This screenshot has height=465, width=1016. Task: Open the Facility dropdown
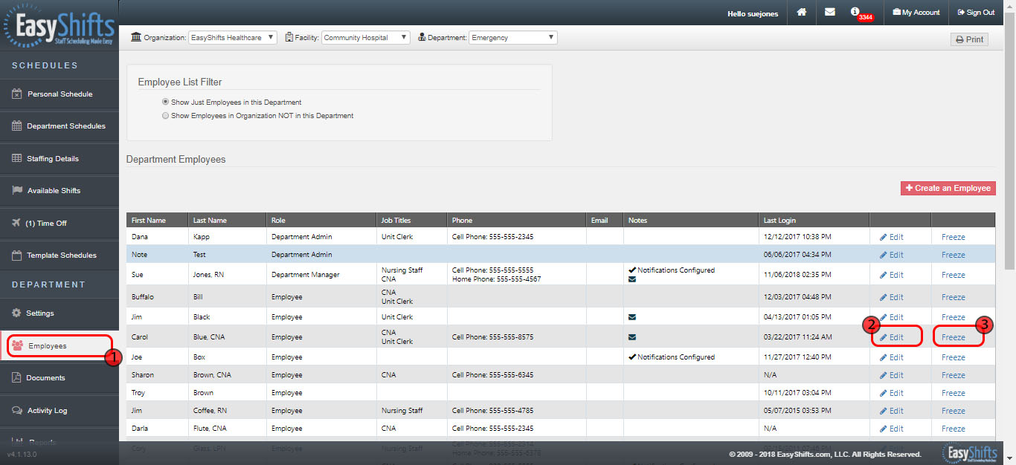(366, 37)
